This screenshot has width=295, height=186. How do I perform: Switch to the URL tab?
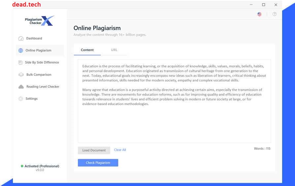tap(114, 50)
